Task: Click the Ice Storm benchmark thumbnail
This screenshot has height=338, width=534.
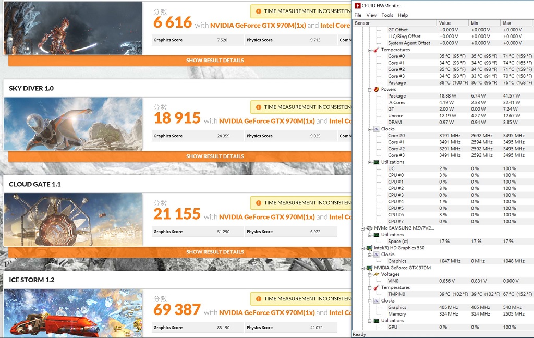Action: 73,313
